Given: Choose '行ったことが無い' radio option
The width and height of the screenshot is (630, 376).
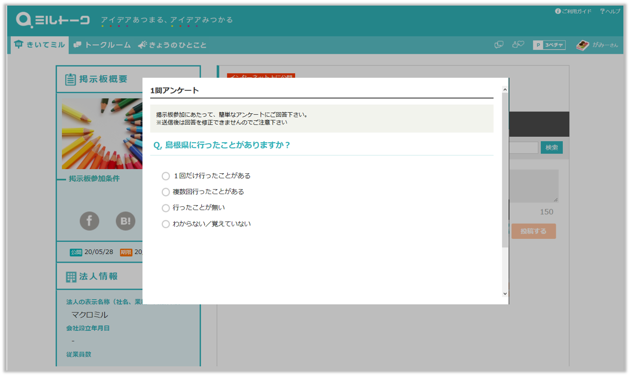Looking at the screenshot, I should coord(165,208).
